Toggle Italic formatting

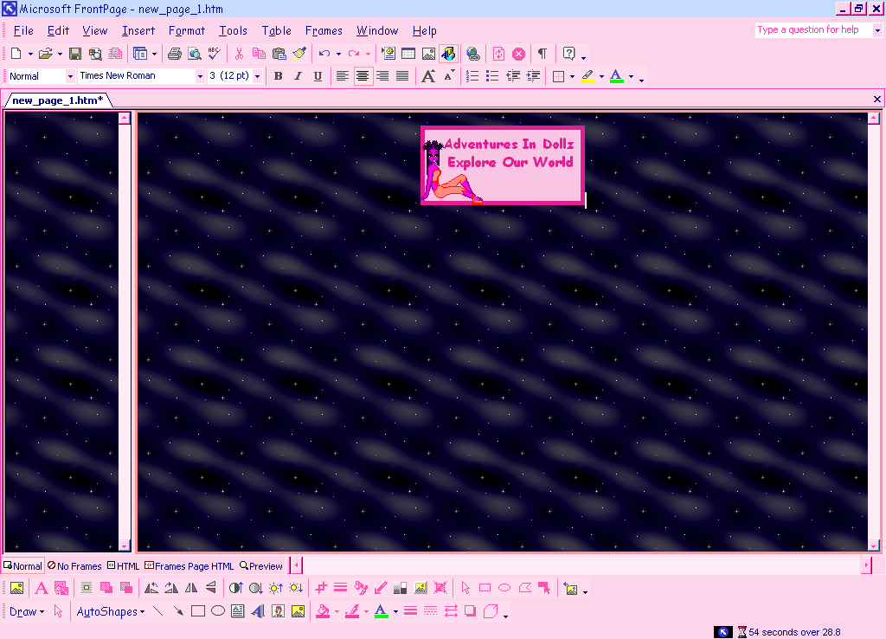[298, 76]
